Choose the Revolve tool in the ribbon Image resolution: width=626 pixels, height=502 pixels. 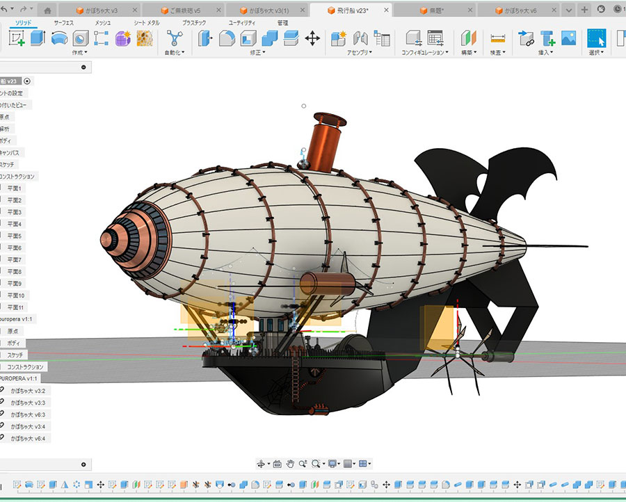(x=59, y=38)
